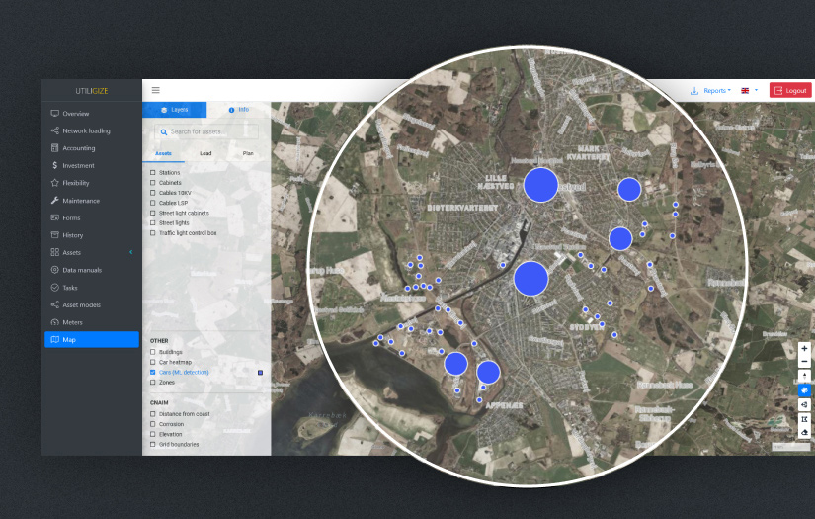Click the map tool below the blue button
This screenshot has height=519, width=815.
(804, 404)
